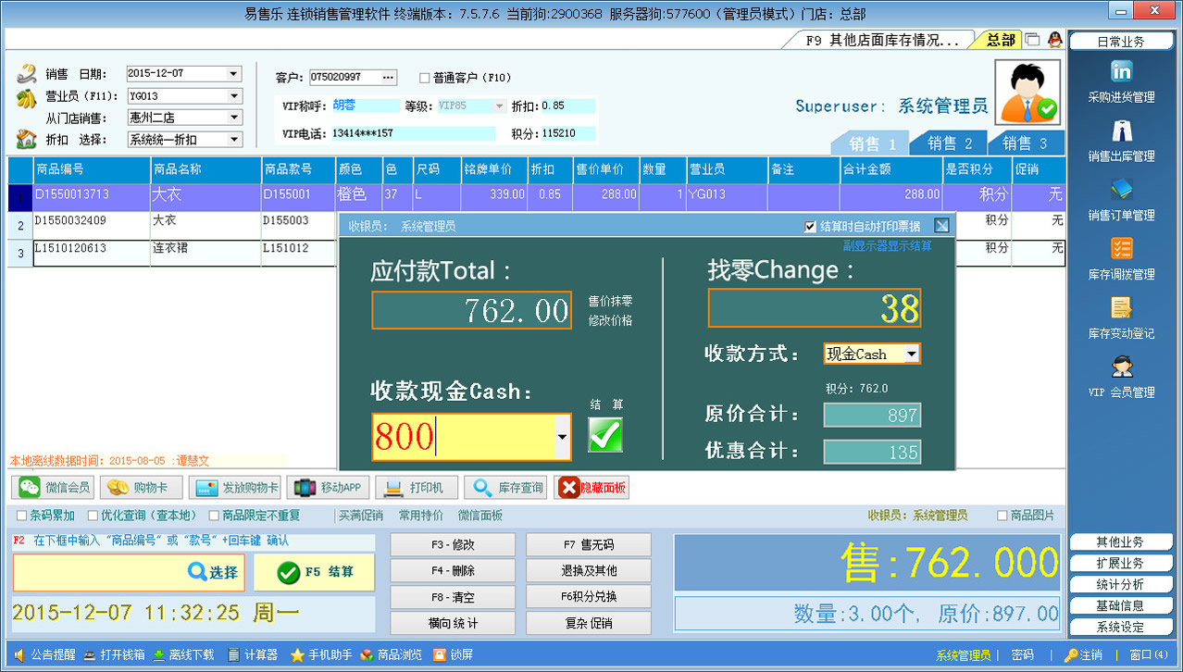Open 系统设定 sidebar section
Image resolution: width=1183 pixels, height=672 pixels.
pos(1121,627)
